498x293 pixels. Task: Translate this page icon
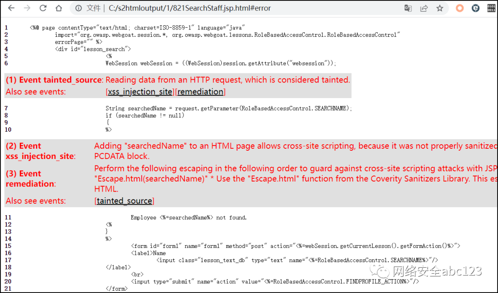(408, 8)
